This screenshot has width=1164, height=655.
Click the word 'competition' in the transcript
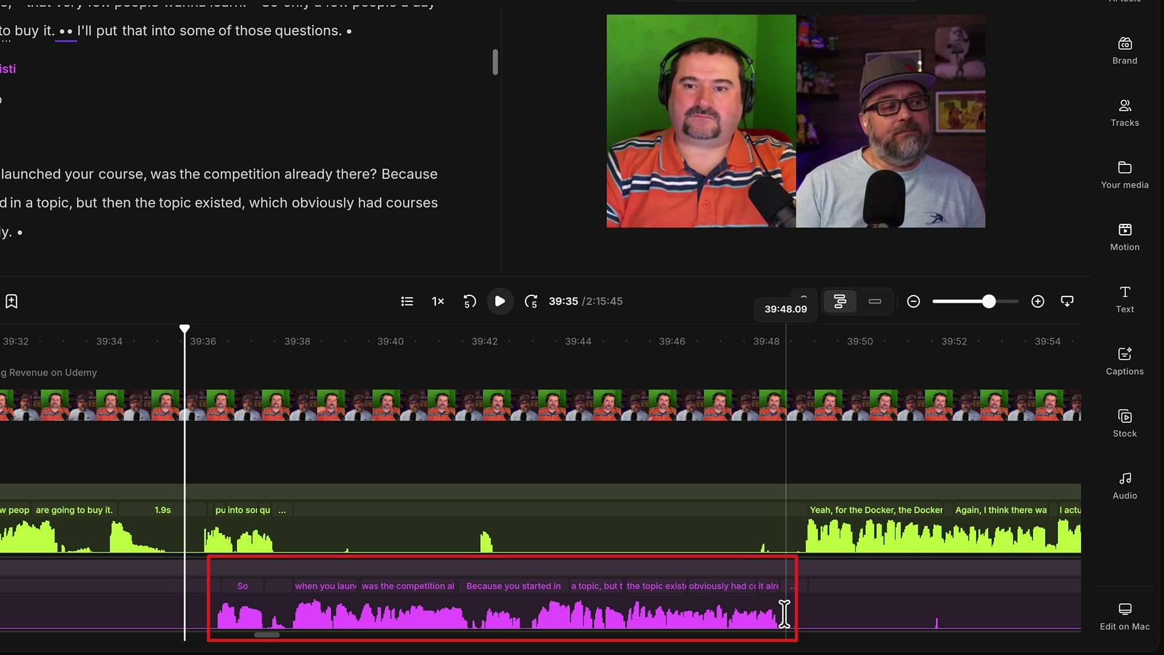(242, 174)
